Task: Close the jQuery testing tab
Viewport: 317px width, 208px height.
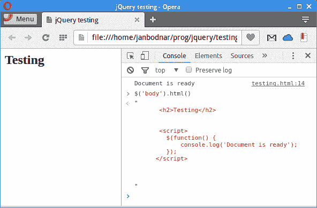Action: pyautogui.click(x=137, y=20)
